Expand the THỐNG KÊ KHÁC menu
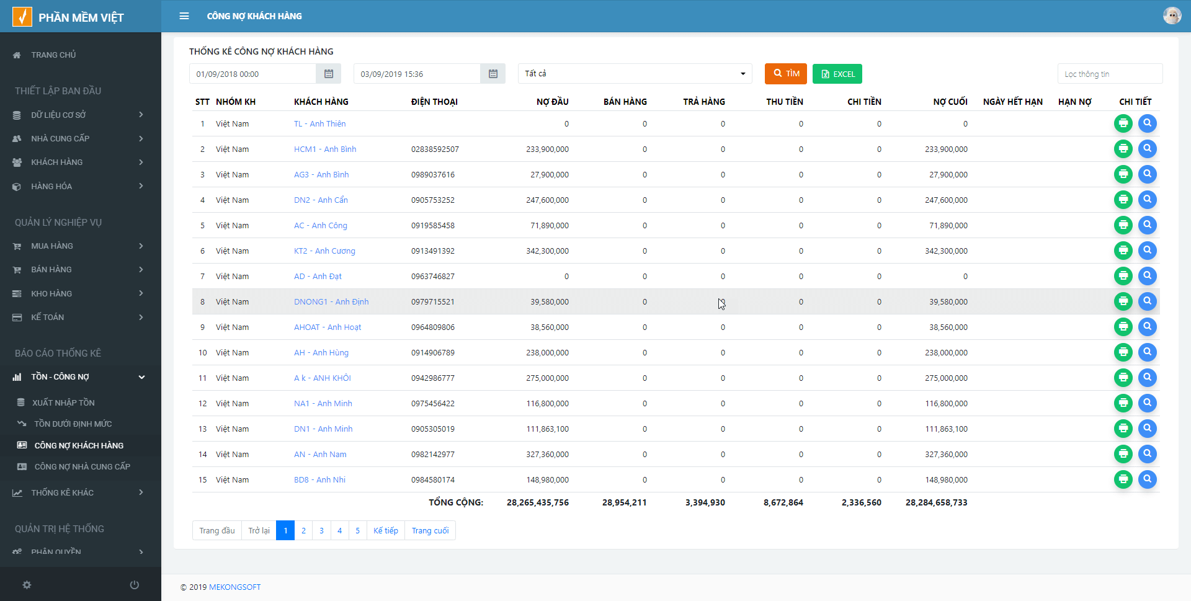Image resolution: width=1191 pixels, height=601 pixels. tap(81, 492)
